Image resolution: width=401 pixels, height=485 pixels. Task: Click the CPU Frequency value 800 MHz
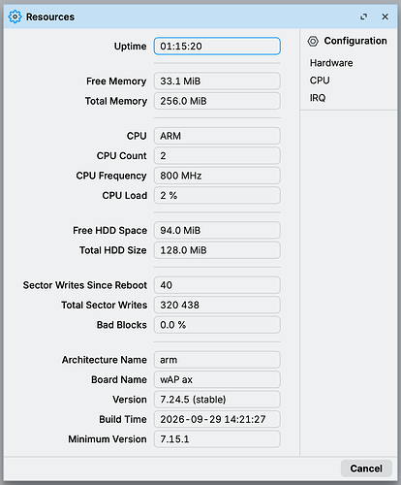click(217, 176)
